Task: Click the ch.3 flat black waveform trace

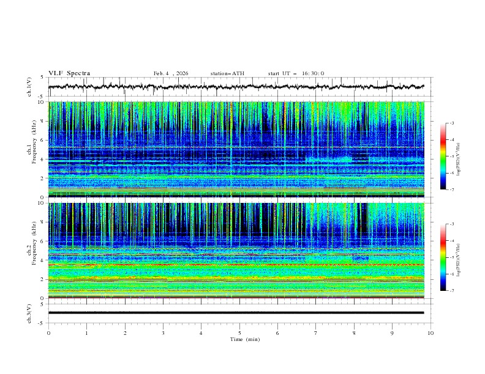Action: click(236, 313)
